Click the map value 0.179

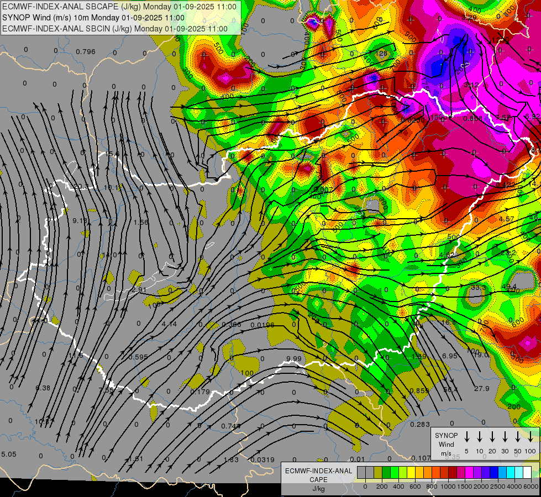(x=200, y=392)
